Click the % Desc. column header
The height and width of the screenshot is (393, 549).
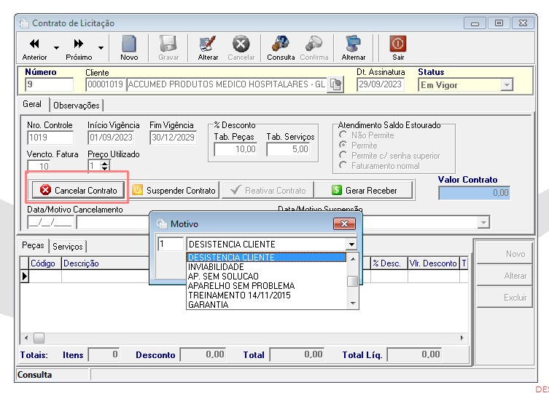(x=389, y=263)
